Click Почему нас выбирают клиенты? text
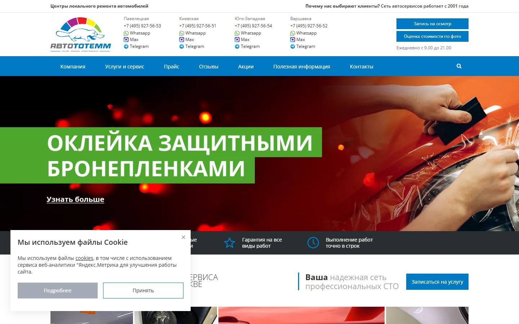 click(343, 6)
